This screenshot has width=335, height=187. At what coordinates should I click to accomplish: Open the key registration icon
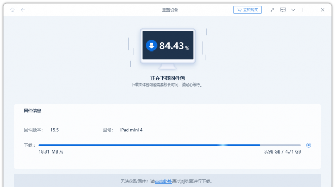point(272,10)
